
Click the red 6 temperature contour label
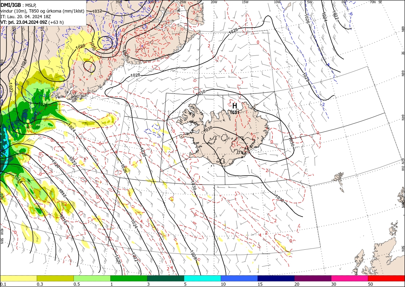coord(195,214)
